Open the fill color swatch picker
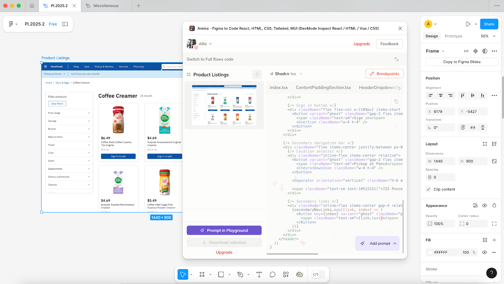 (x=430, y=252)
